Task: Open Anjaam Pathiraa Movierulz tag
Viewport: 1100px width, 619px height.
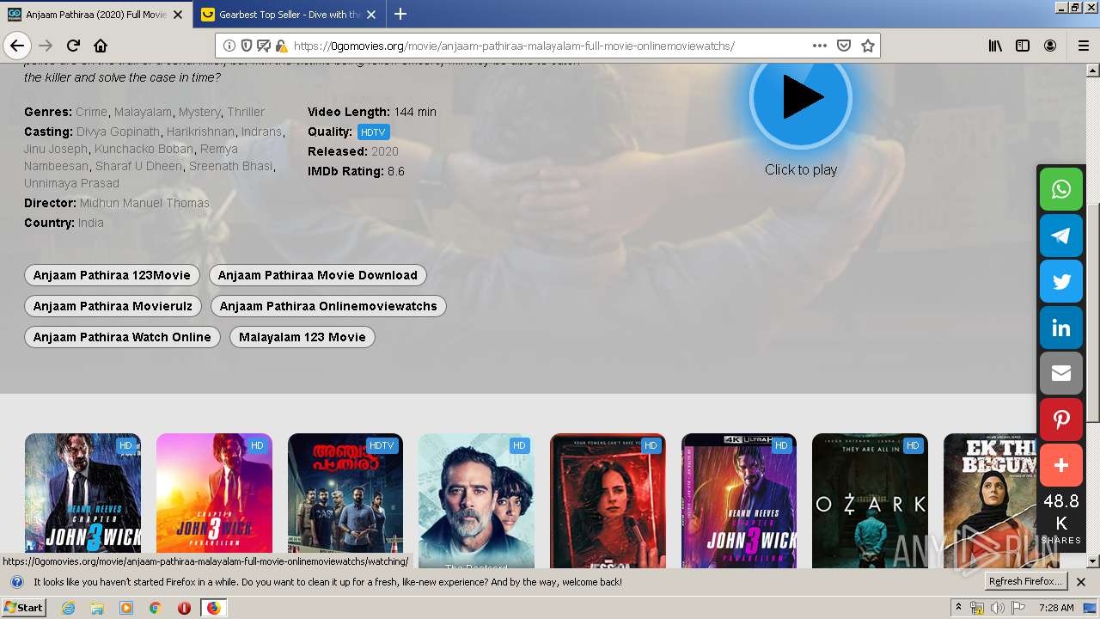Action: pos(113,306)
